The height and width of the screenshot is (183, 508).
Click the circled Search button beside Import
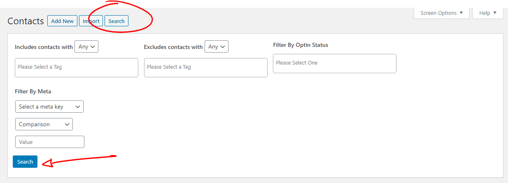[117, 21]
